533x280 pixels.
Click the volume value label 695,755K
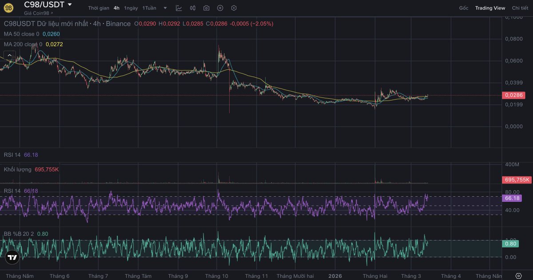pos(517,180)
